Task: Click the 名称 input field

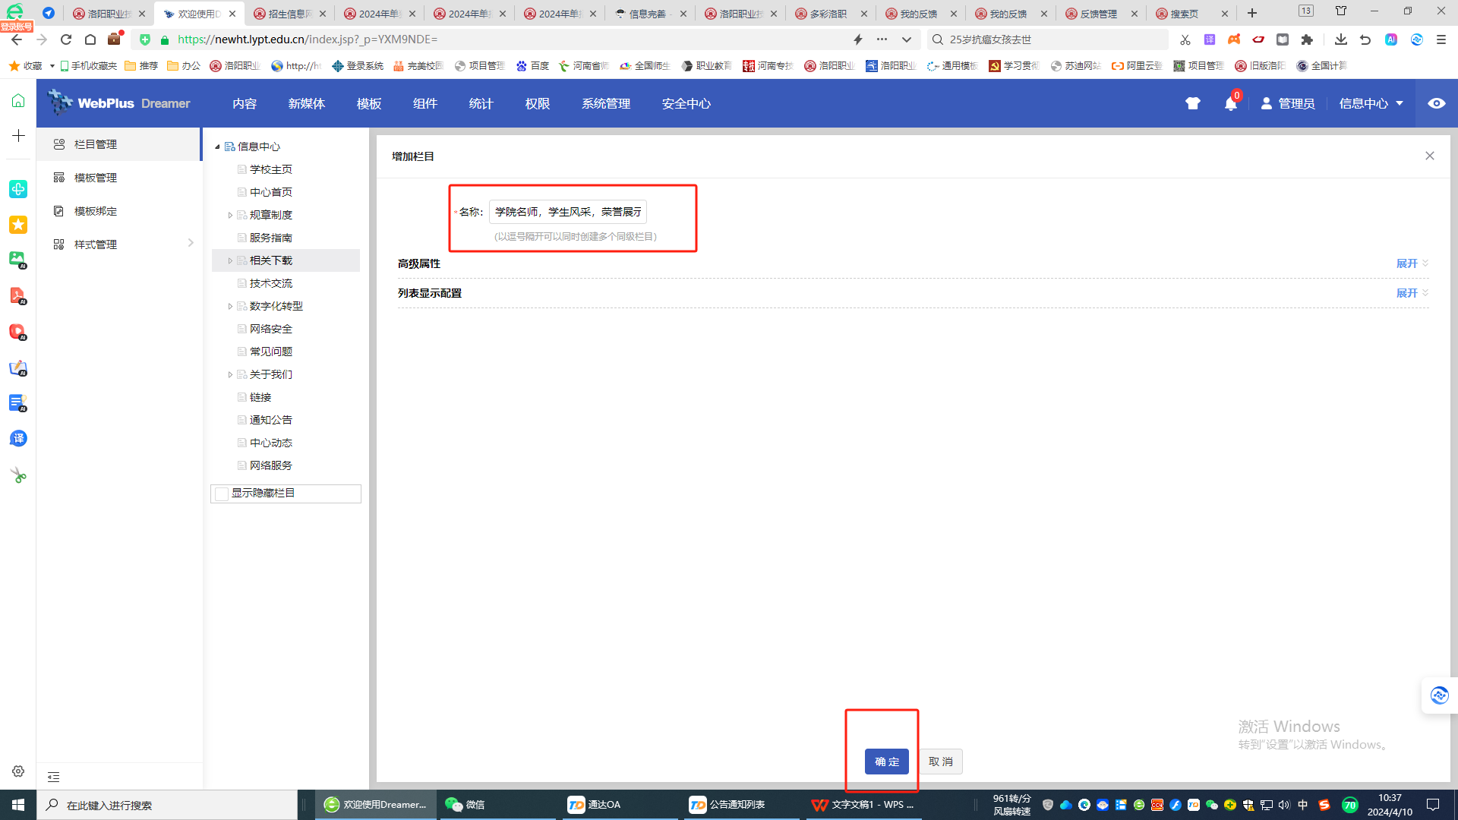Action: [567, 212]
